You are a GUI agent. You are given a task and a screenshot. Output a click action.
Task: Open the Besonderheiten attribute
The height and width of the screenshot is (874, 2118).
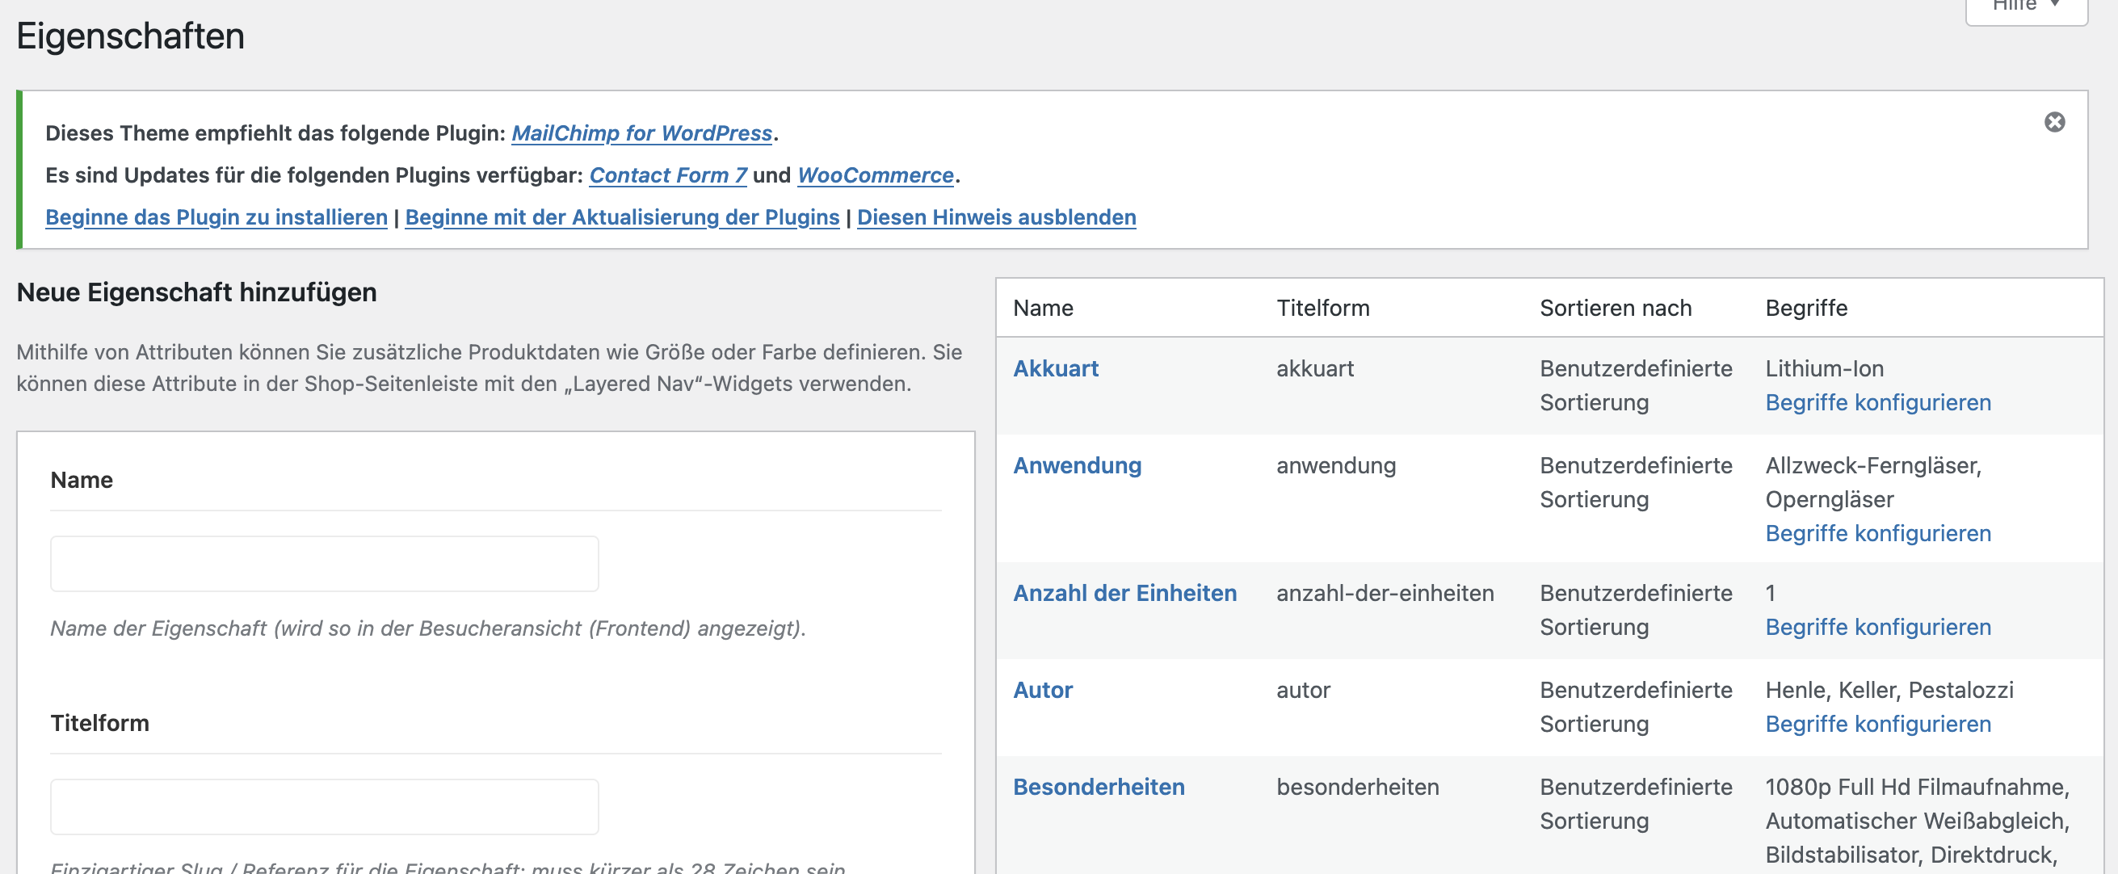[1098, 787]
